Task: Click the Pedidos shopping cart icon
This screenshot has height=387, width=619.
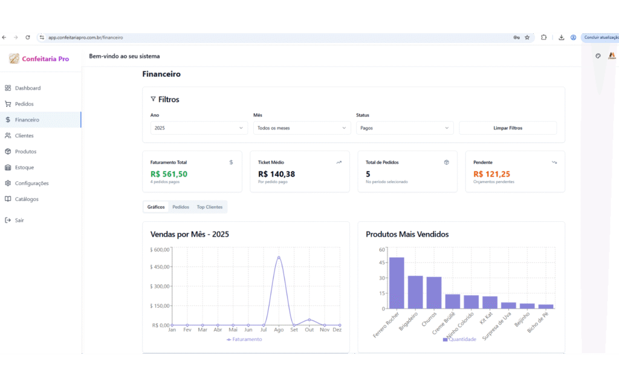Action: pos(8,104)
